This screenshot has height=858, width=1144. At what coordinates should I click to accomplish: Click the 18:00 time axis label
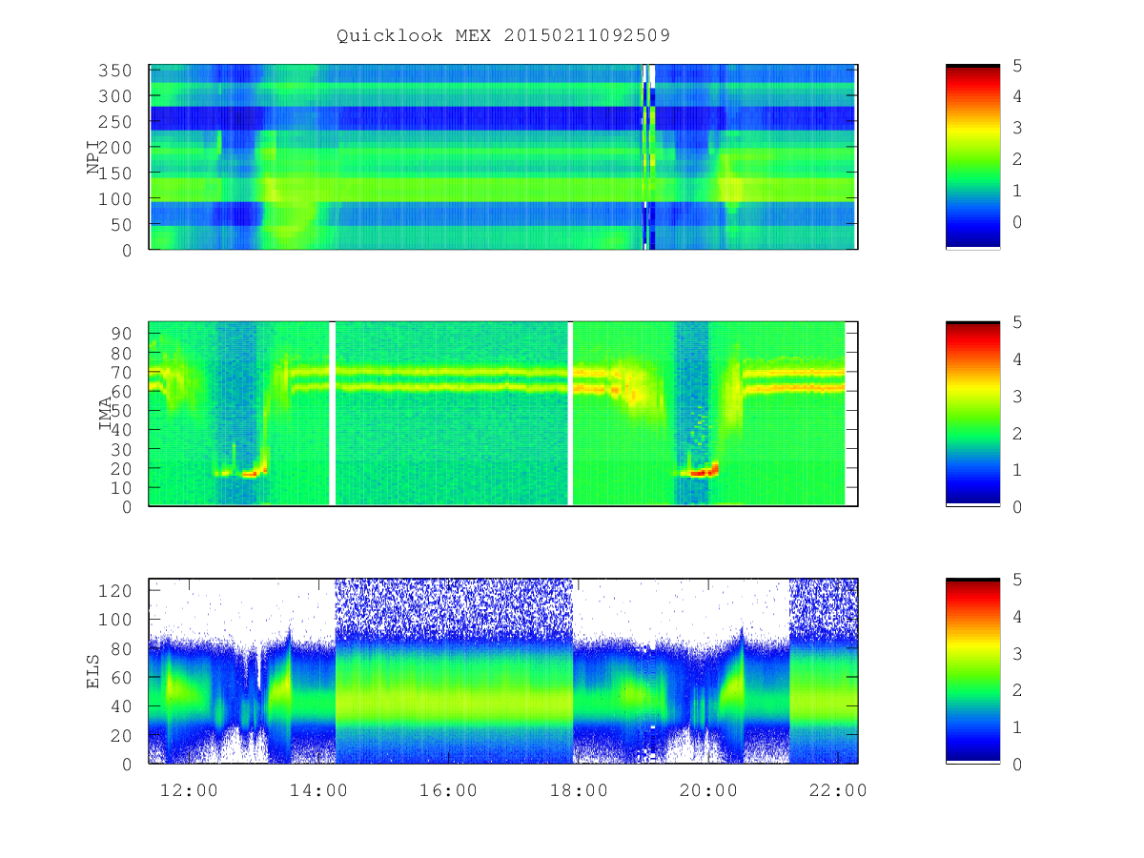[x=579, y=790]
